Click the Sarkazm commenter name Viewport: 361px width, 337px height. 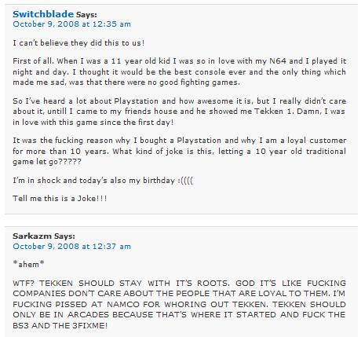point(32,236)
